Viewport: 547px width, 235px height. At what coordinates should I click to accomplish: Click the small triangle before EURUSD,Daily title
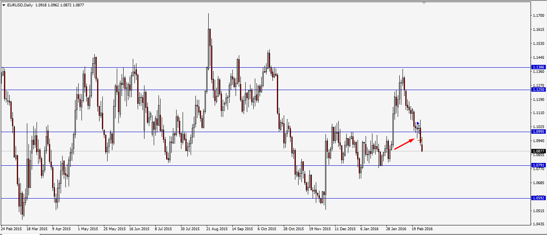tap(4, 5)
